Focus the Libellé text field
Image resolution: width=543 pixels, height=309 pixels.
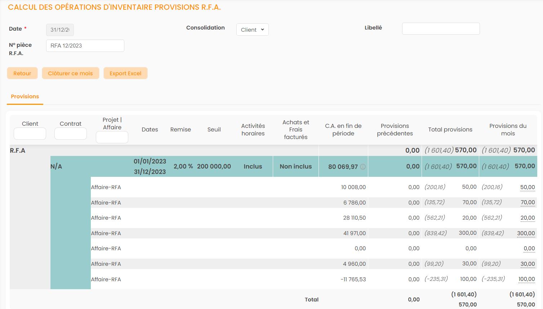[441, 28]
